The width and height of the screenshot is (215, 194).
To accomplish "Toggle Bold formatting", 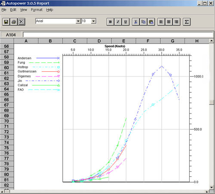I will (x=110, y=22).
